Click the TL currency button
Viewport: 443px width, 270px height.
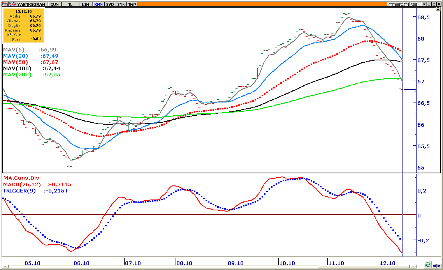click(70, 4)
